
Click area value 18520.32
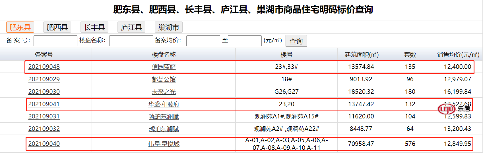point(361,92)
